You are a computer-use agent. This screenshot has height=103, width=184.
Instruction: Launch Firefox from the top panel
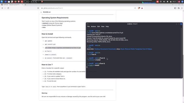(15, 2)
